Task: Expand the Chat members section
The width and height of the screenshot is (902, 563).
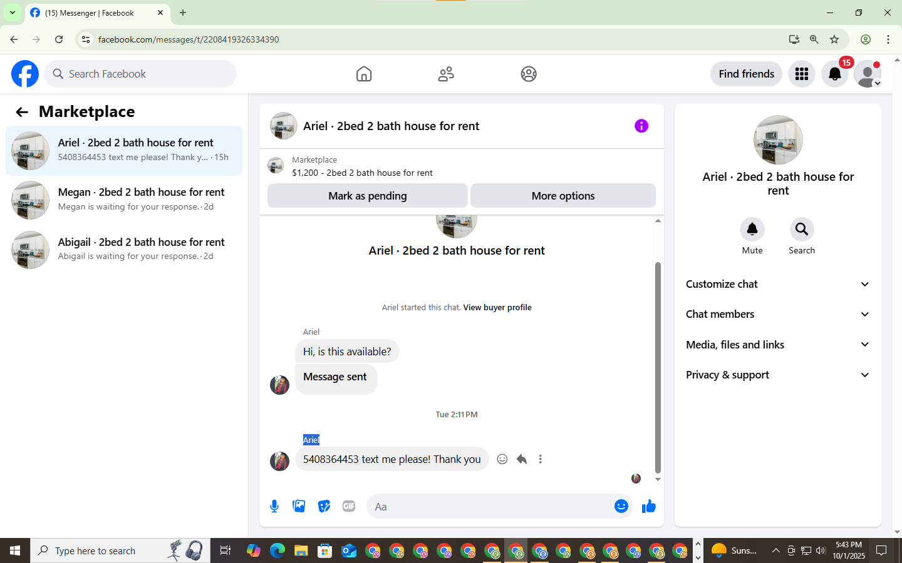Action: coord(778,314)
